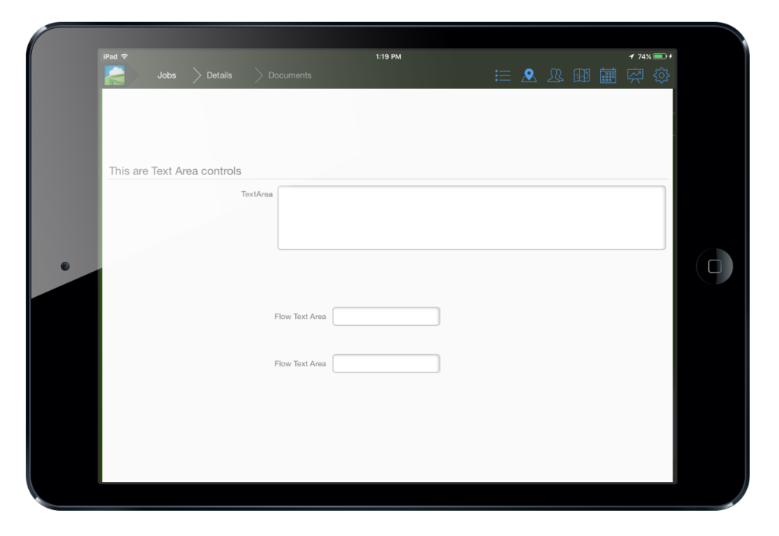
Task: Switch to the Details breadcrumb
Action: click(219, 75)
